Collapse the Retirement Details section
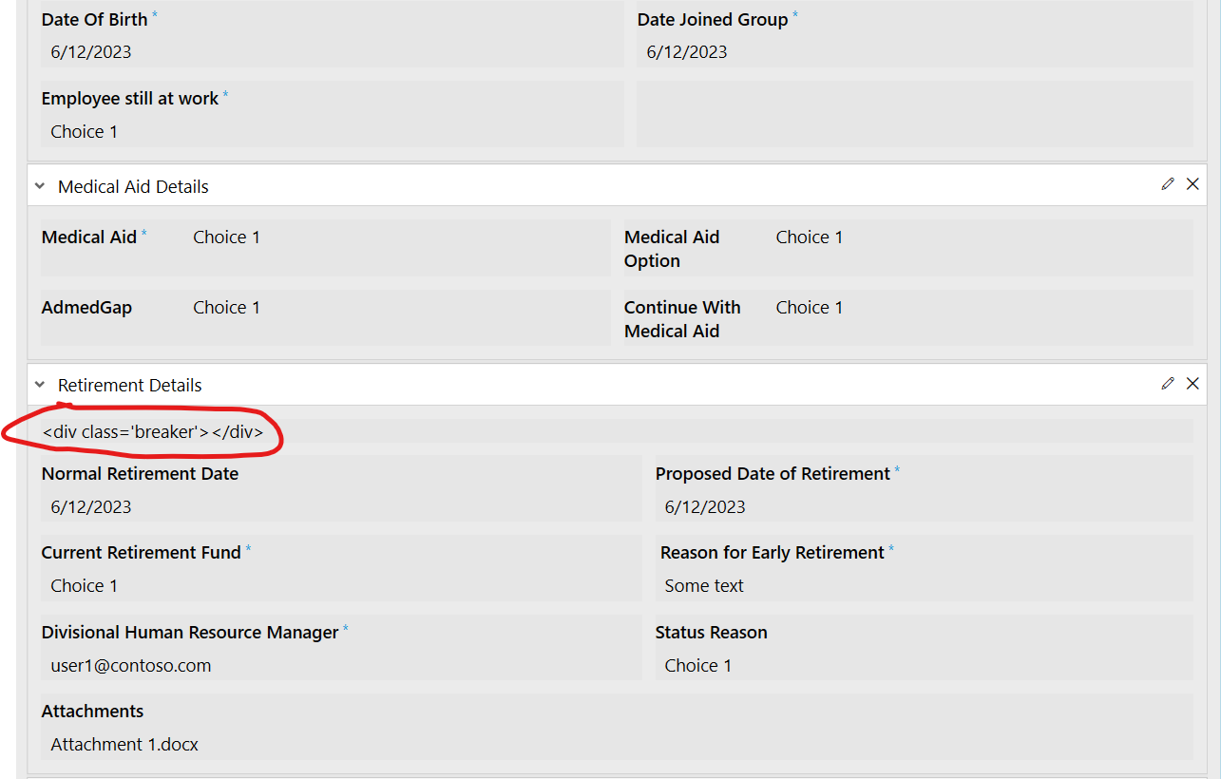Image resolution: width=1221 pixels, height=779 pixels. 40,386
